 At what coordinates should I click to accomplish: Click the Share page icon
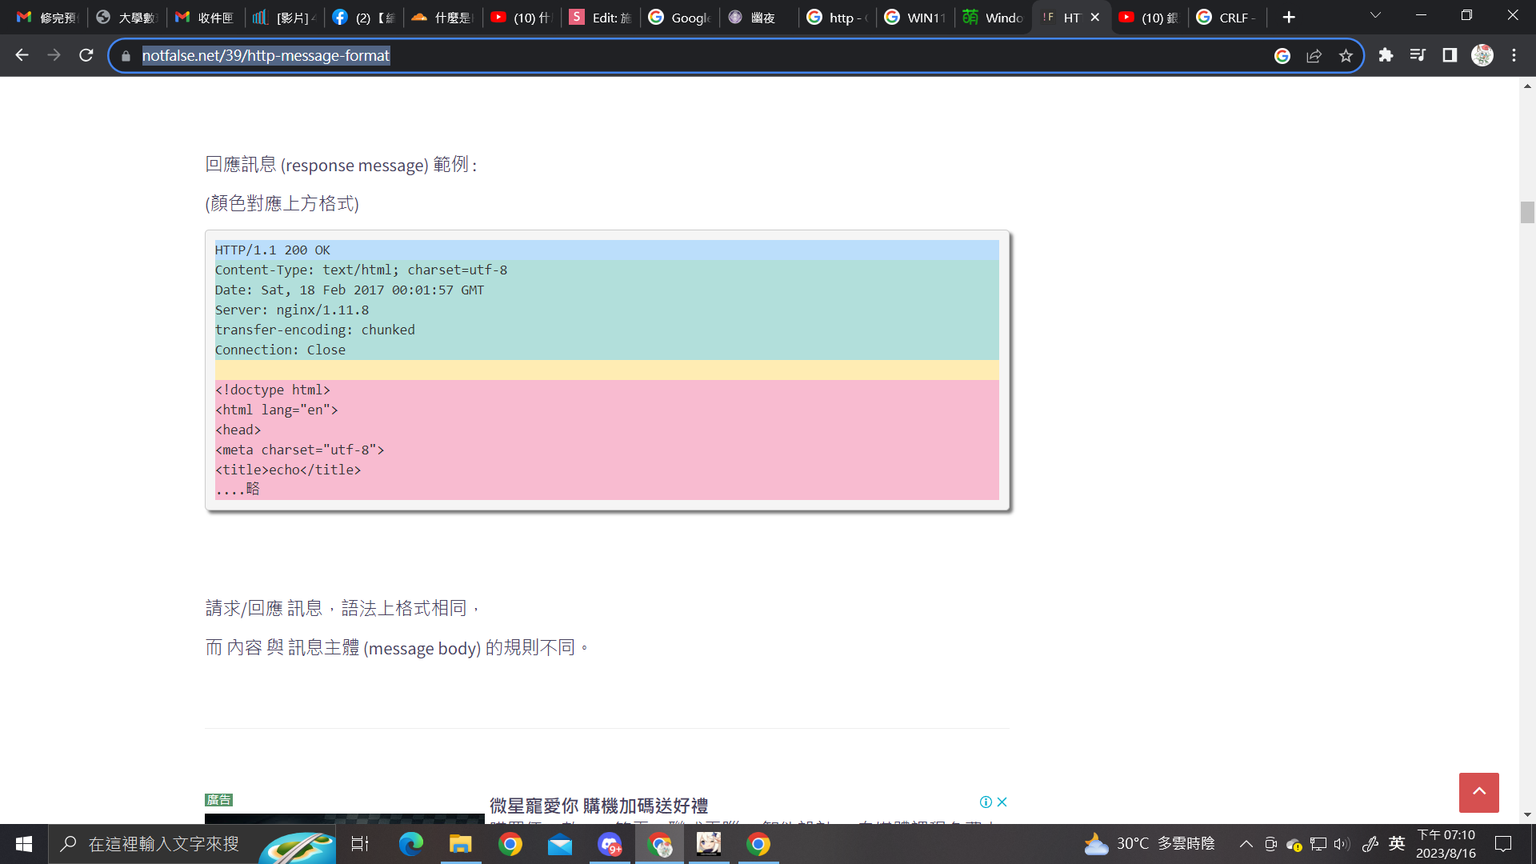tap(1314, 55)
